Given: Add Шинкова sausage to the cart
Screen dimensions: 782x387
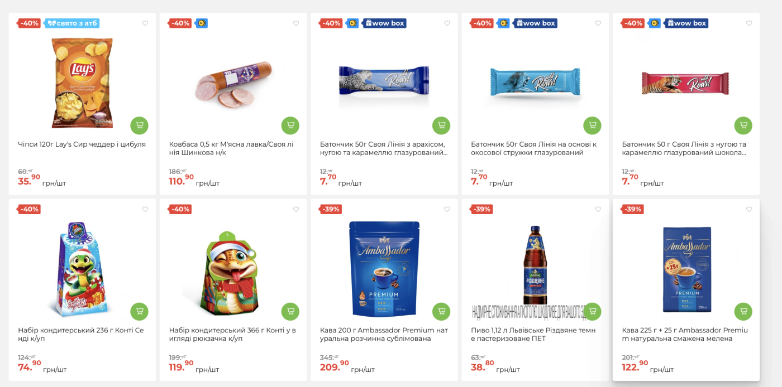Looking at the screenshot, I should click(290, 125).
